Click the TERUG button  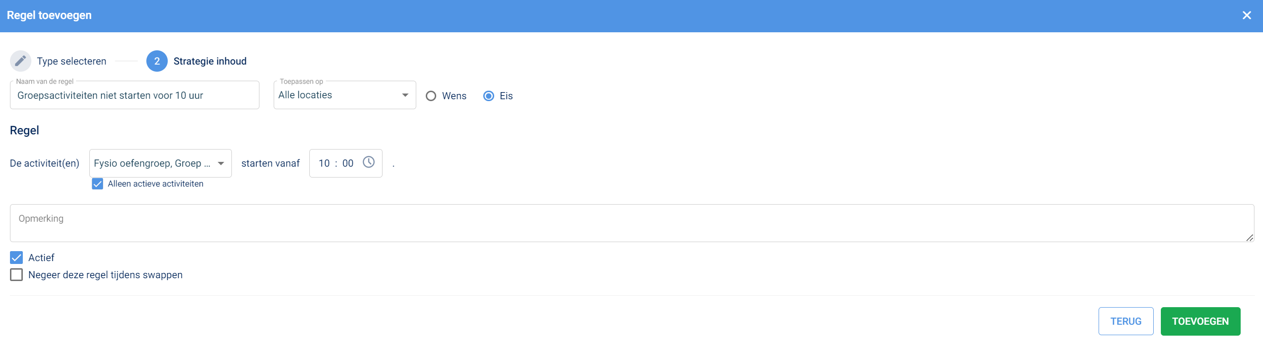1126,321
